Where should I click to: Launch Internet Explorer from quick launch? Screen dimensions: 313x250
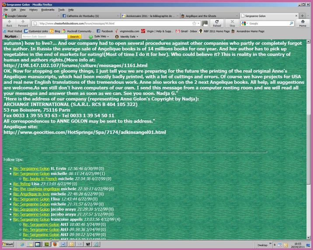(x=22, y=244)
